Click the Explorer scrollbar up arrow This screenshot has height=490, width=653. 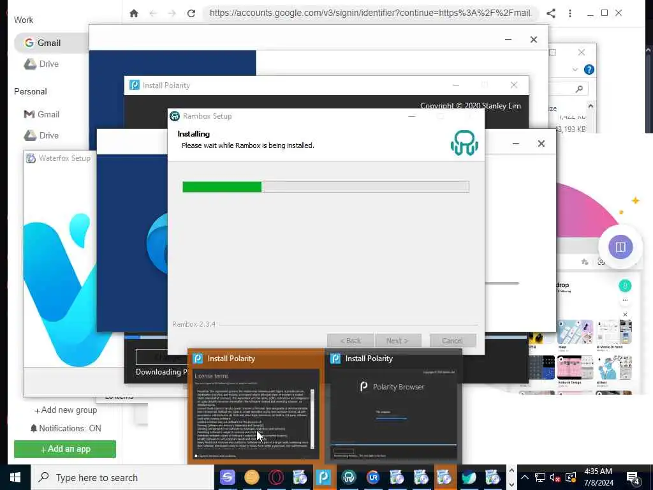click(590, 107)
